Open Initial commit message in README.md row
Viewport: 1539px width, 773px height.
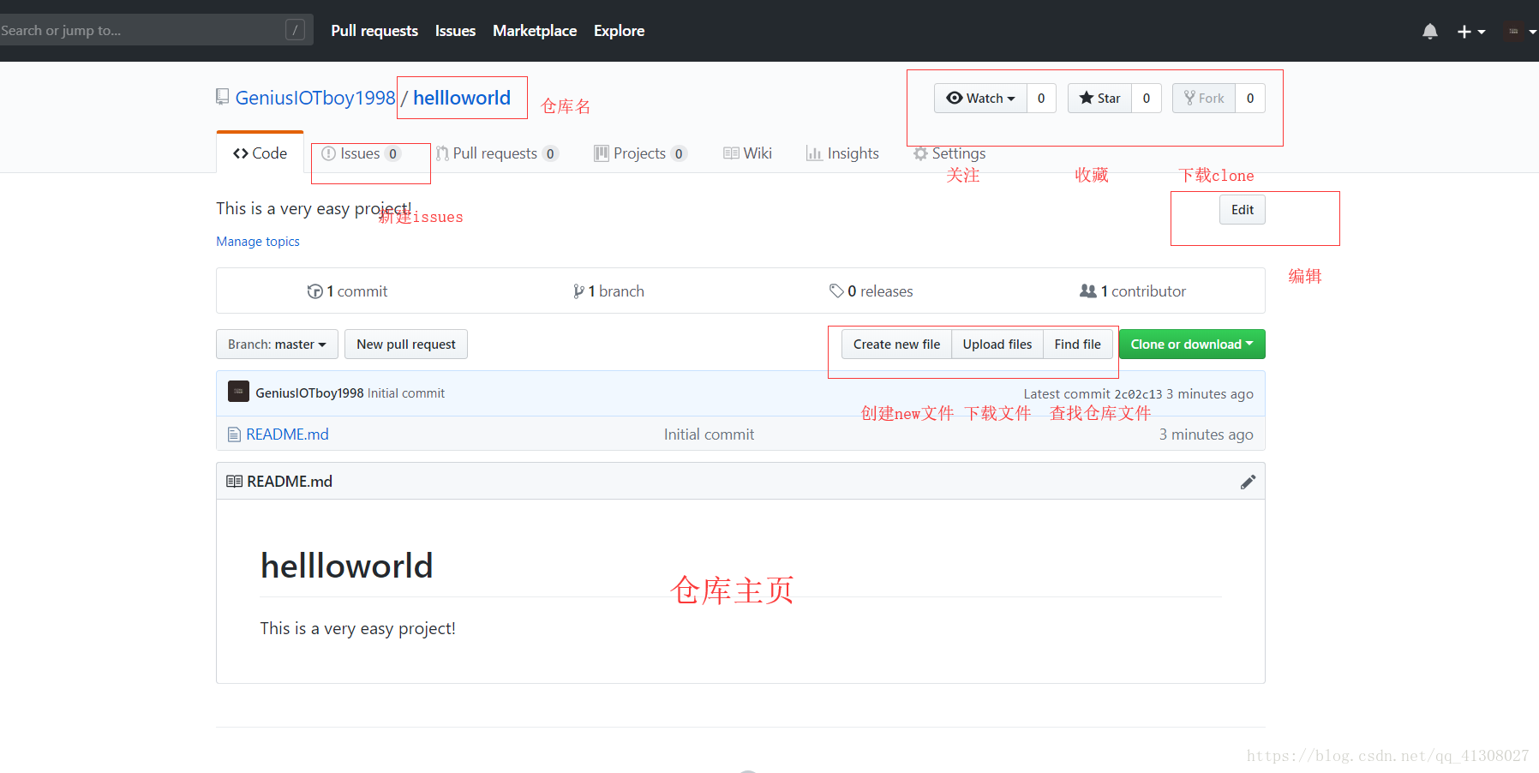[x=709, y=434]
